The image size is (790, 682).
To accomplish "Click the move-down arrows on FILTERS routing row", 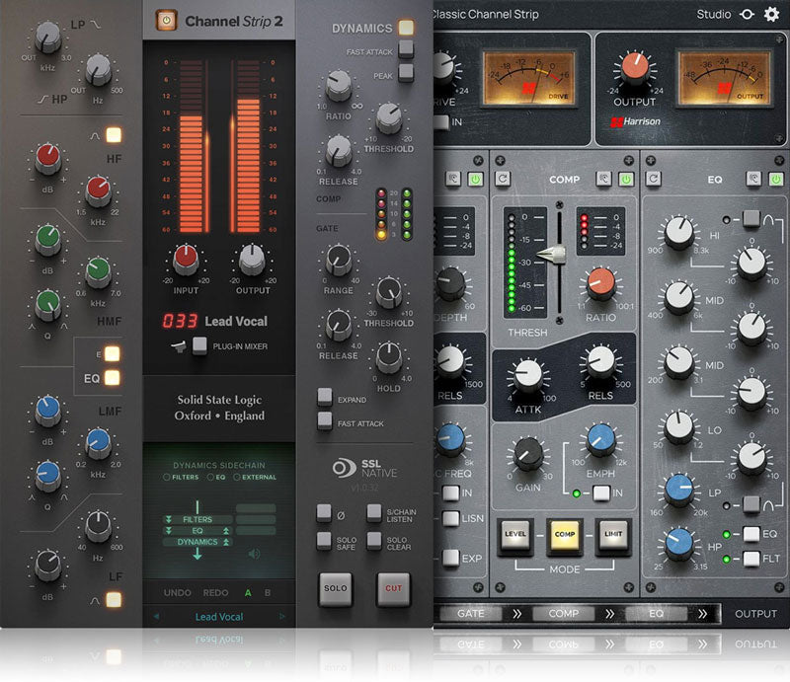I will pos(169,519).
